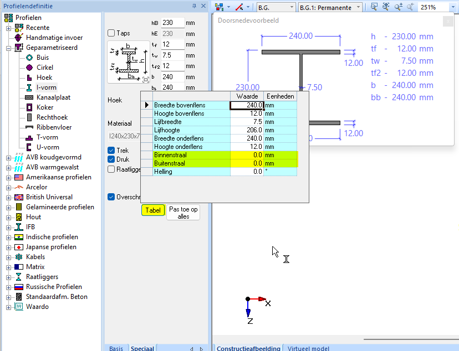Click the previous zoom icon
The width and height of the screenshot is (459, 351).
(410, 7)
